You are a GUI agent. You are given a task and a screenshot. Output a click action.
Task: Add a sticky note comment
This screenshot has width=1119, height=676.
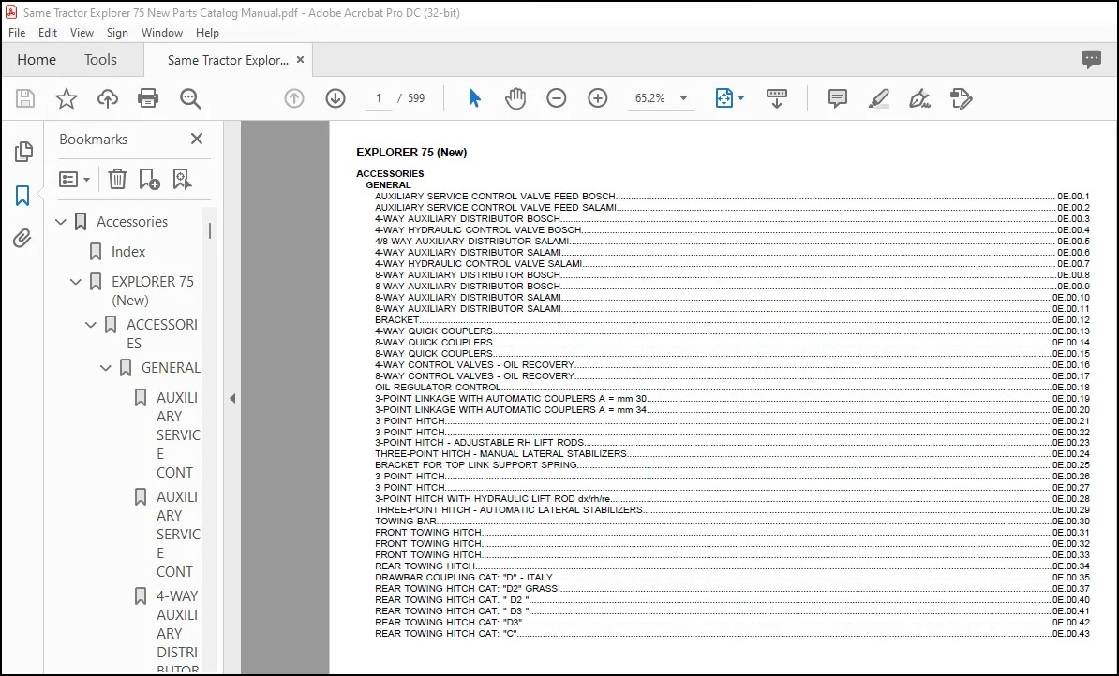coord(837,98)
